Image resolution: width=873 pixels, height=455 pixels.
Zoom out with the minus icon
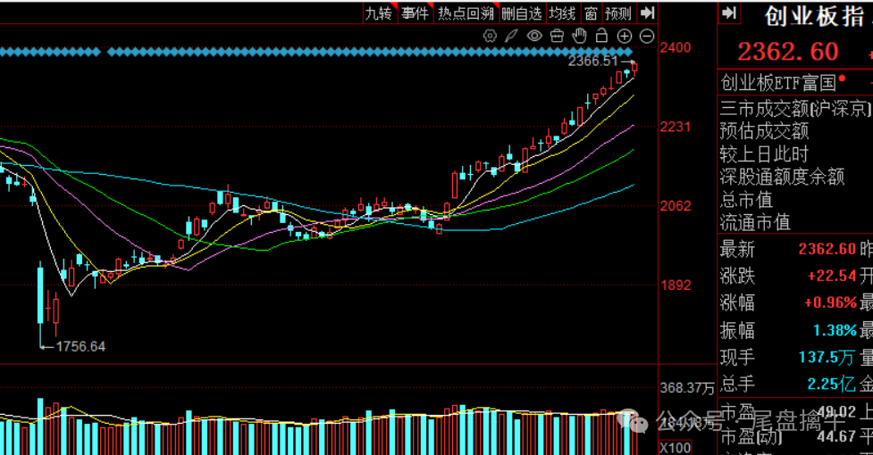point(647,36)
